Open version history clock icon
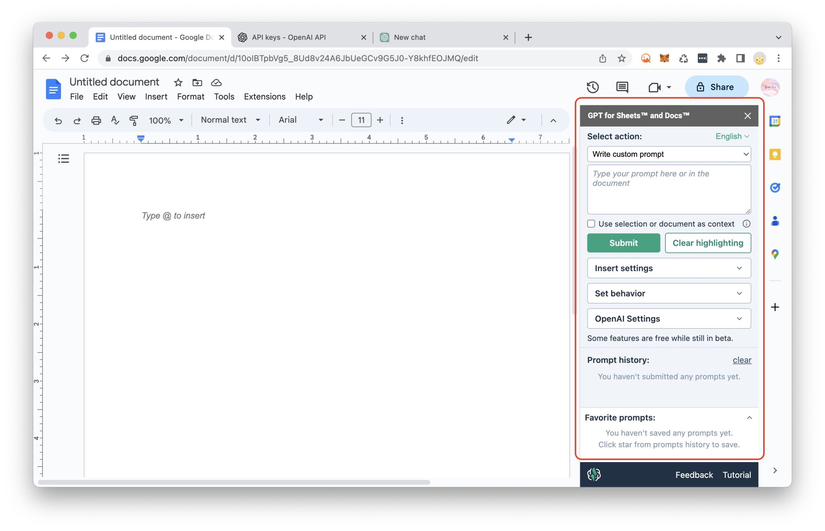This screenshot has width=825, height=531. 592,87
